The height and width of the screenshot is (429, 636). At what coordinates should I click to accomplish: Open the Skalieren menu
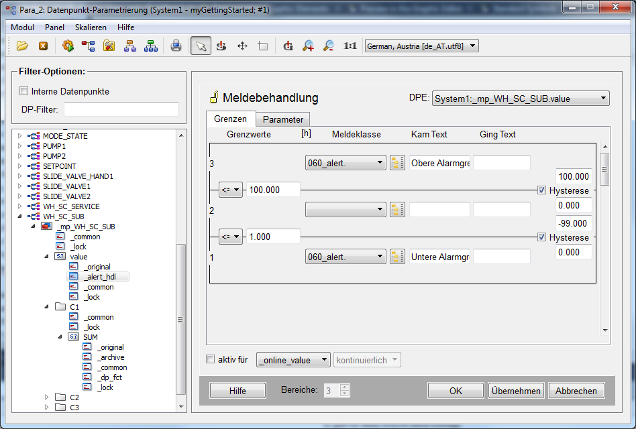[91, 27]
